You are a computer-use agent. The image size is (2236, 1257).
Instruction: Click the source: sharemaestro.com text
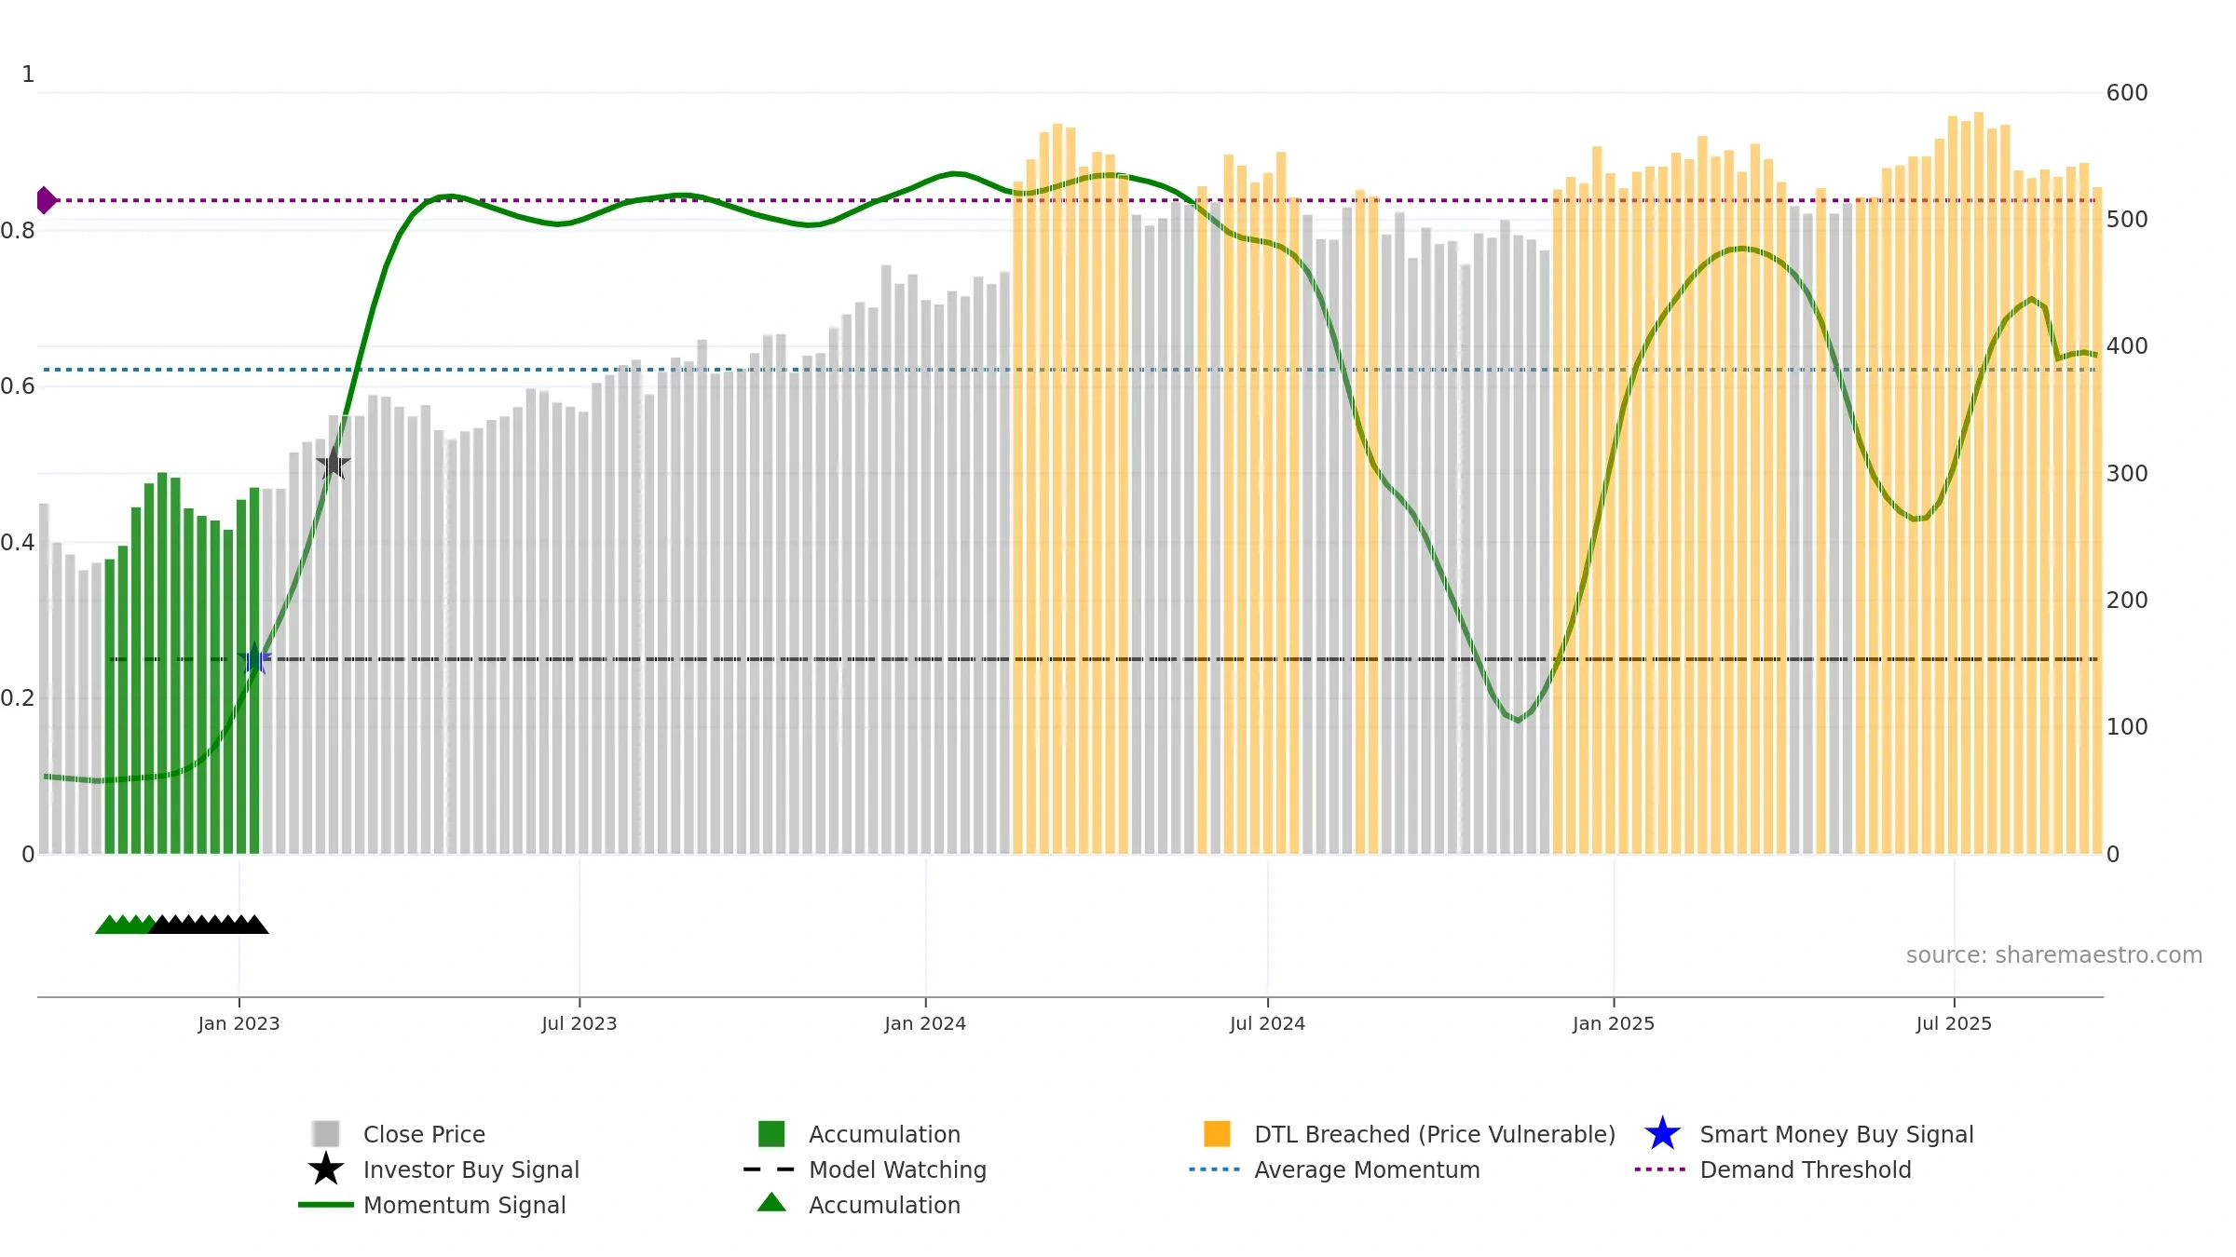point(2054,955)
